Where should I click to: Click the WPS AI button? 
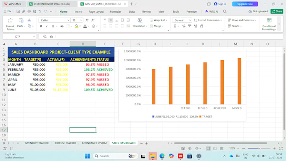212,11
